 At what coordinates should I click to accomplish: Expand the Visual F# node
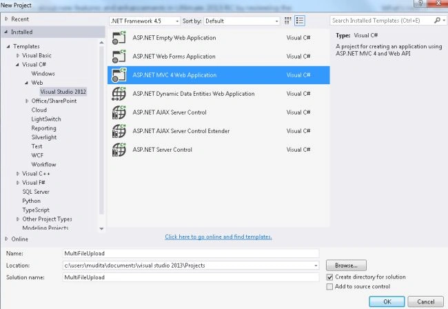tap(18, 183)
